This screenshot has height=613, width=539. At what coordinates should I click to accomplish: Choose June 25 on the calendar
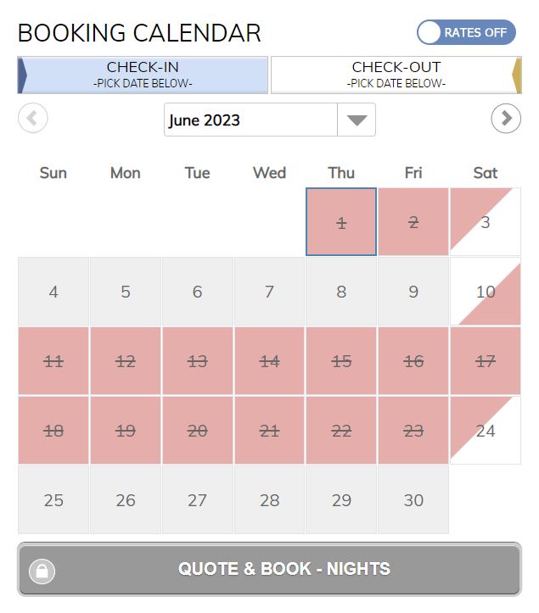click(x=53, y=500)
